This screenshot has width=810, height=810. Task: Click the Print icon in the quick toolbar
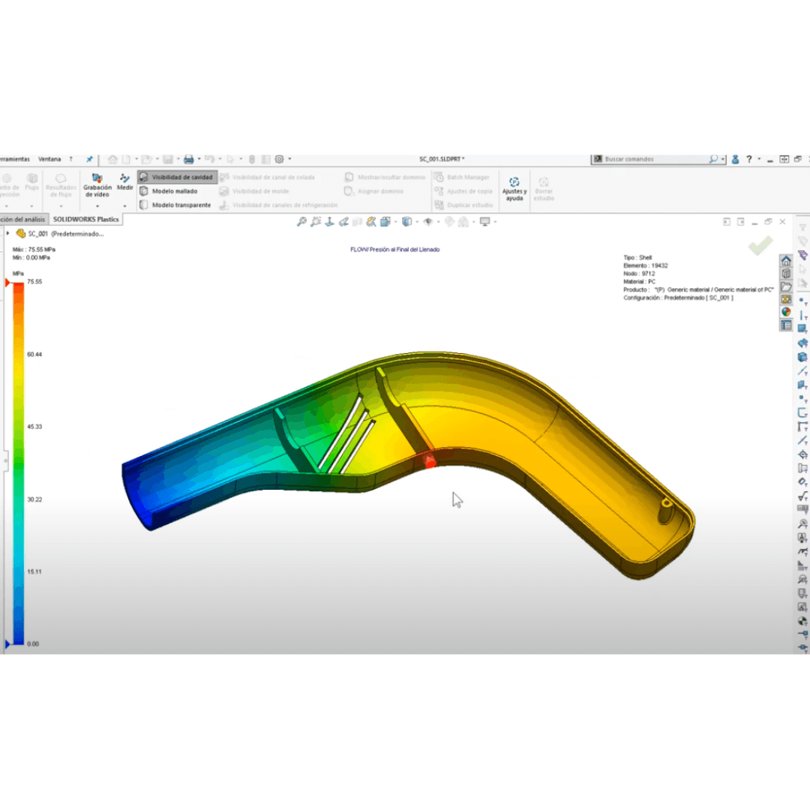188,159
